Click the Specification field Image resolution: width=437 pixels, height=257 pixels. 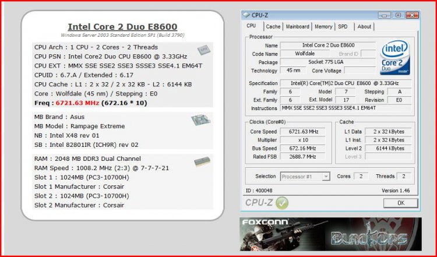(x=346, y=83)
